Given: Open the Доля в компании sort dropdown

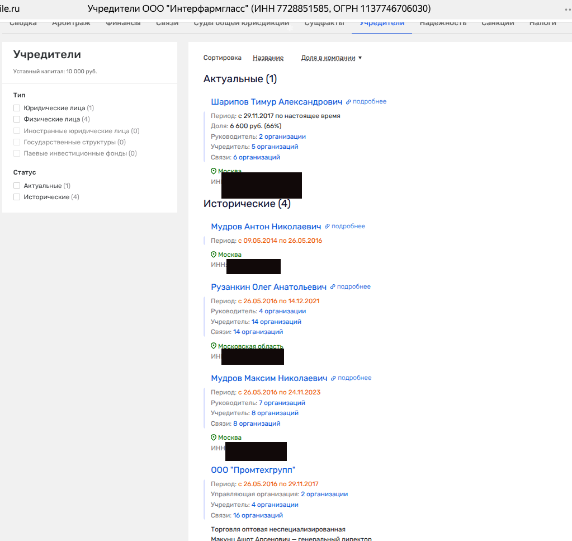Looking at the screenshot, I should point(331,58).
